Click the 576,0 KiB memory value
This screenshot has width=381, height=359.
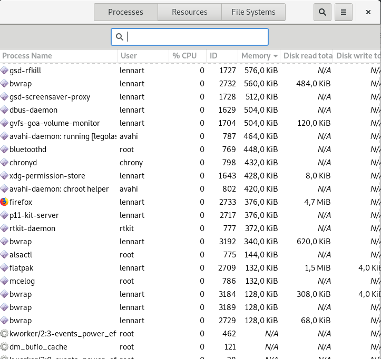pos(261,71)
